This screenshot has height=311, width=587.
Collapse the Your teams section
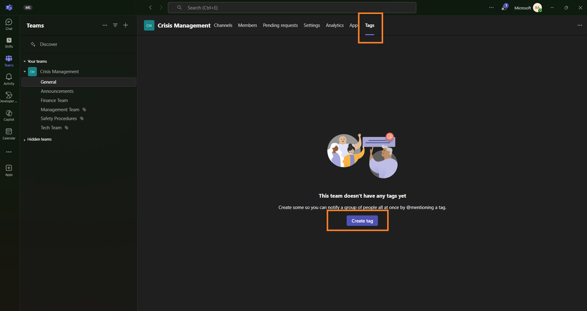tap(25, 61)
